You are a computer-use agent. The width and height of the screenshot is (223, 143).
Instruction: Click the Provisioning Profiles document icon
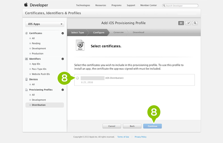(x=26, y=90)
